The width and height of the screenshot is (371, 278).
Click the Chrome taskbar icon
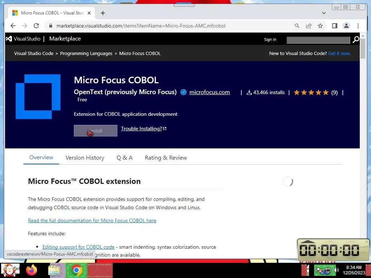[x=76, y=270]
